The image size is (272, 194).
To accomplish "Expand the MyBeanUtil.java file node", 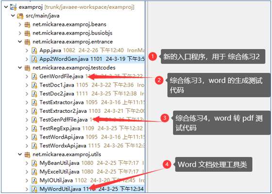I will [27, 163].
